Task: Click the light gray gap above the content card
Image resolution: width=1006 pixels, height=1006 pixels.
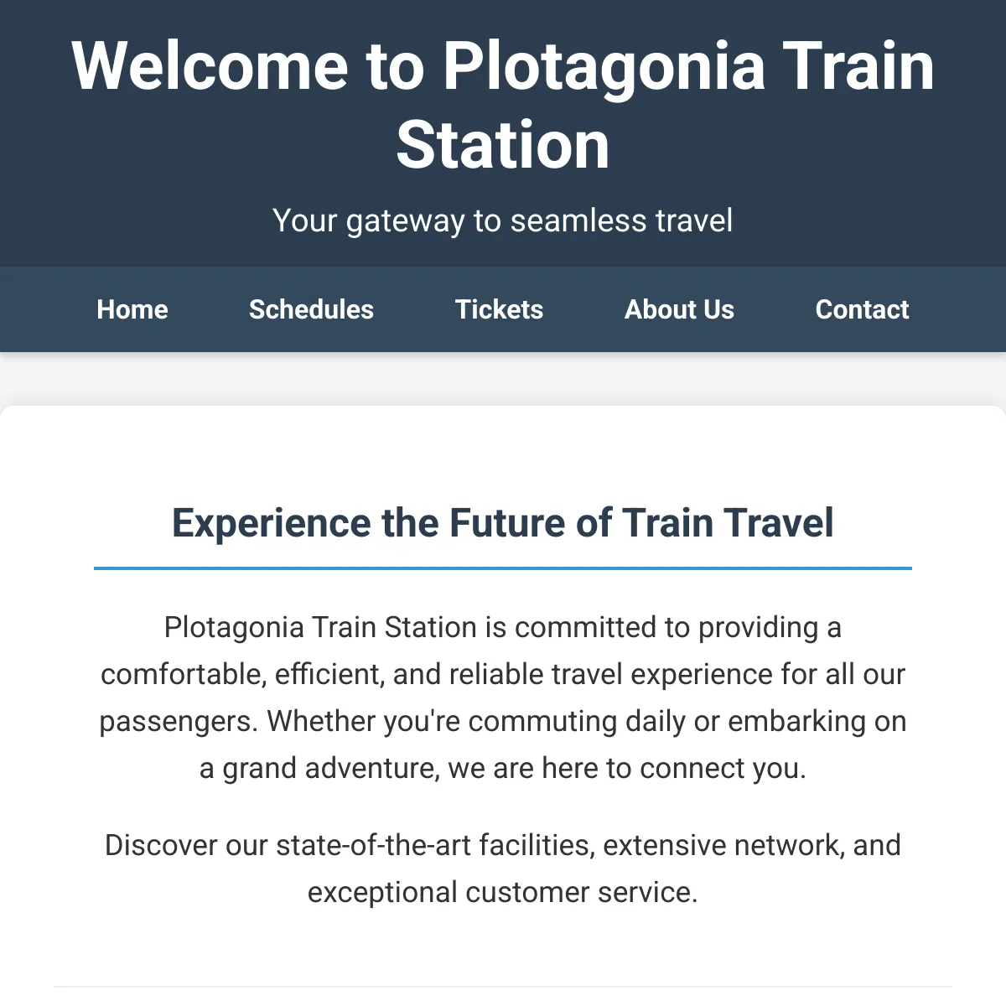Action: (503, 379)
